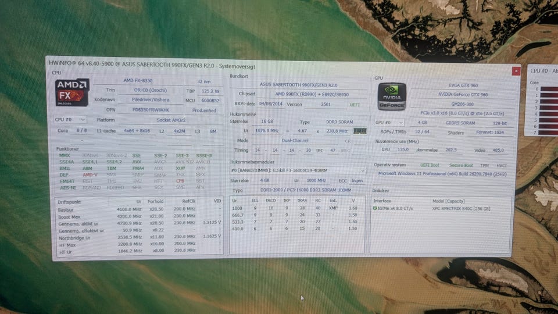Click Core 7 usage bar in CPU #0 window

(x=549, y=133)
